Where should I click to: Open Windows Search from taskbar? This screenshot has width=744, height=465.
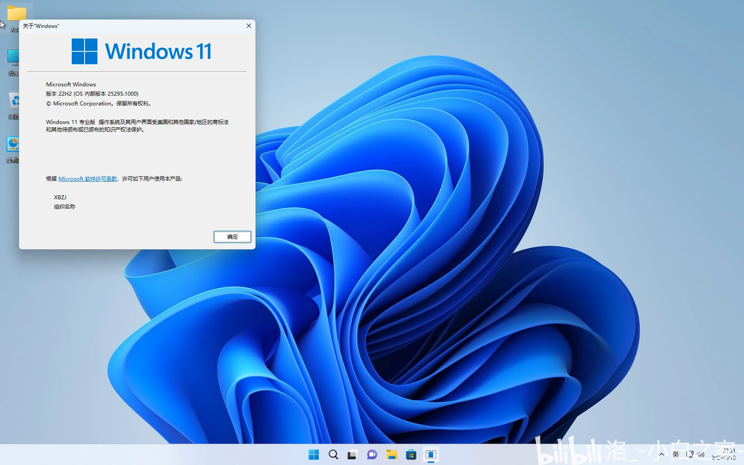pos(333,455)
